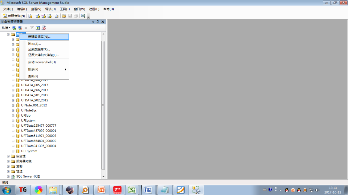
Task: Open Word from the taskbar
Action: point(148,190)
